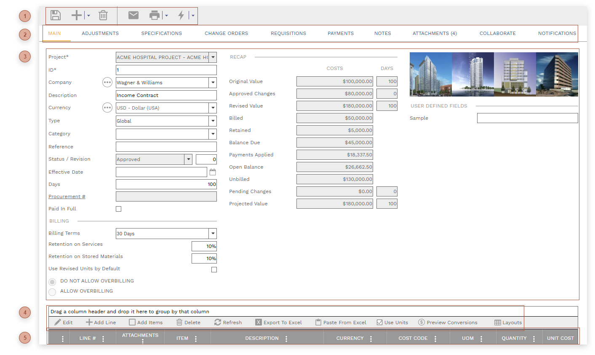The image size is (595, 355).
Task: Open the Attachments (4) tab
Action: point(435,33)
